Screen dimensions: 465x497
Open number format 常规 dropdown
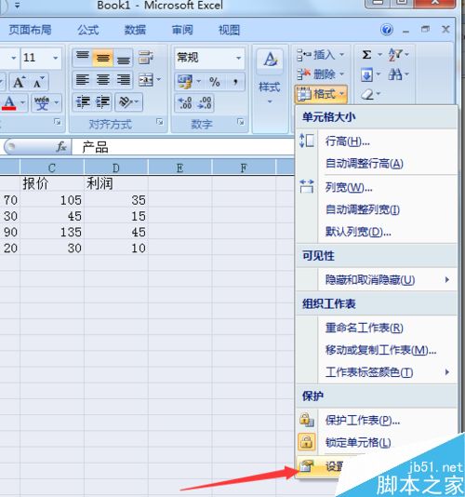click(238, 58)
